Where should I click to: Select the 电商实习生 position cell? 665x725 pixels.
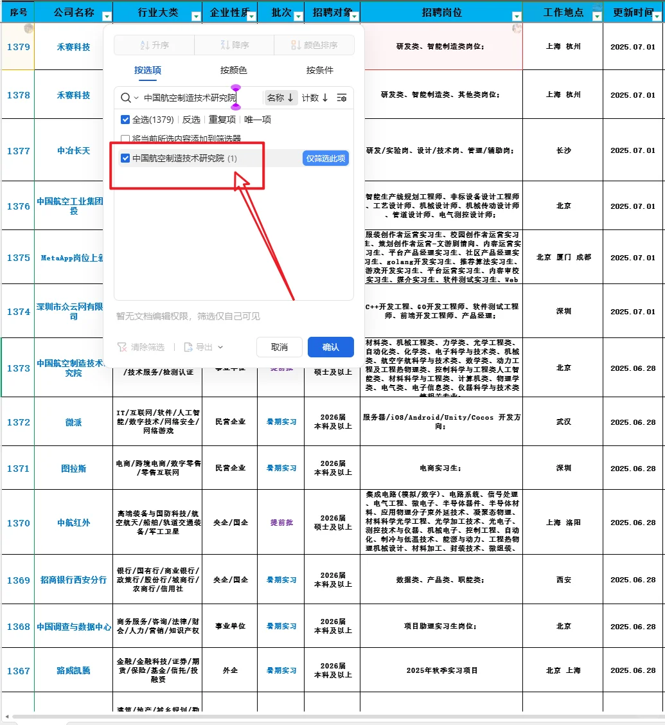point(441,468)
